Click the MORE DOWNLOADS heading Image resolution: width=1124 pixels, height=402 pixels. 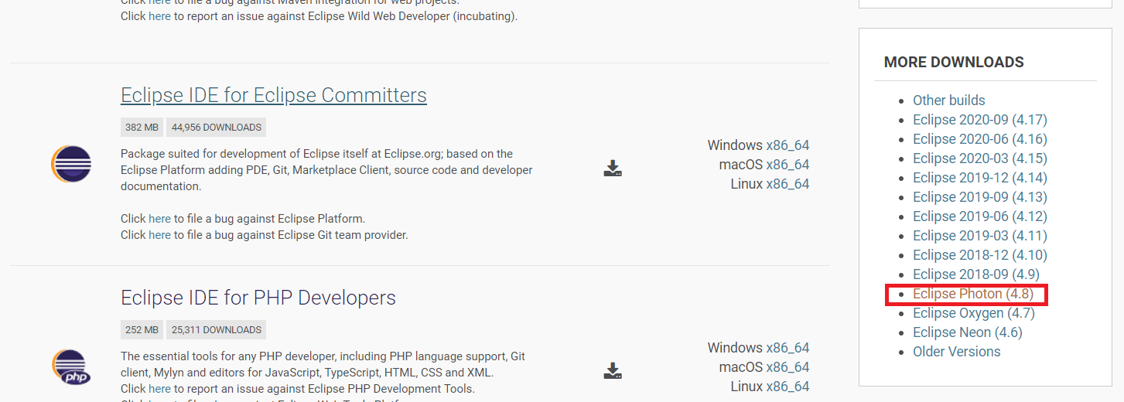coord(954,62)
